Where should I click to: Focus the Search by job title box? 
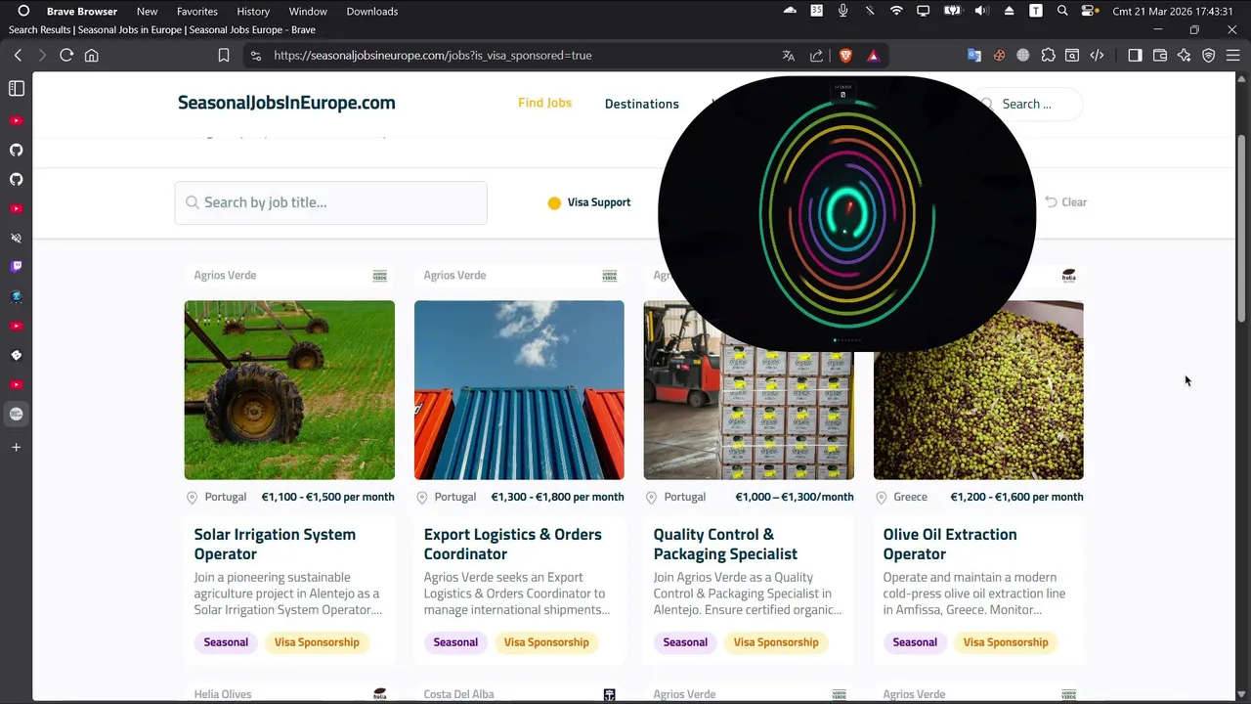330,202
